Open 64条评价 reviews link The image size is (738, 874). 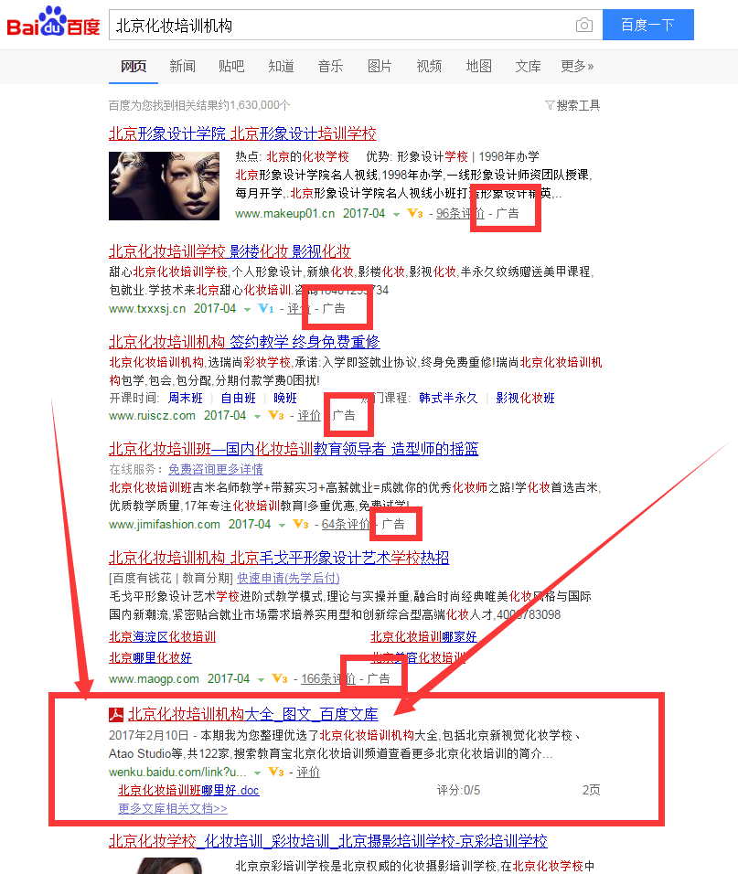point(347,525)
